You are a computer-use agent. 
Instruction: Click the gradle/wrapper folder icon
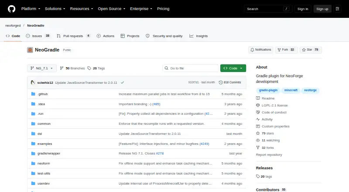pos(33,154)
